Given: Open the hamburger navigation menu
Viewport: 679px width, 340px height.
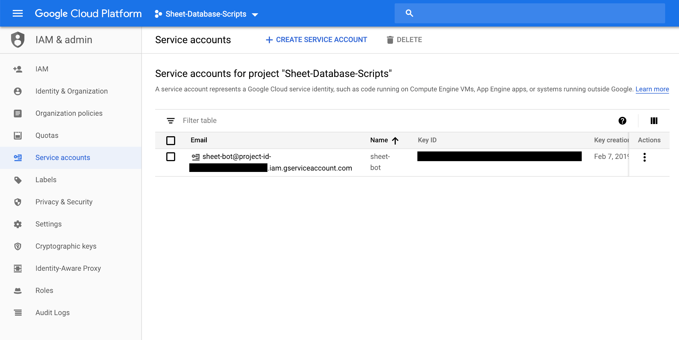Looking at the screenshot, I should tap(18, 13).
